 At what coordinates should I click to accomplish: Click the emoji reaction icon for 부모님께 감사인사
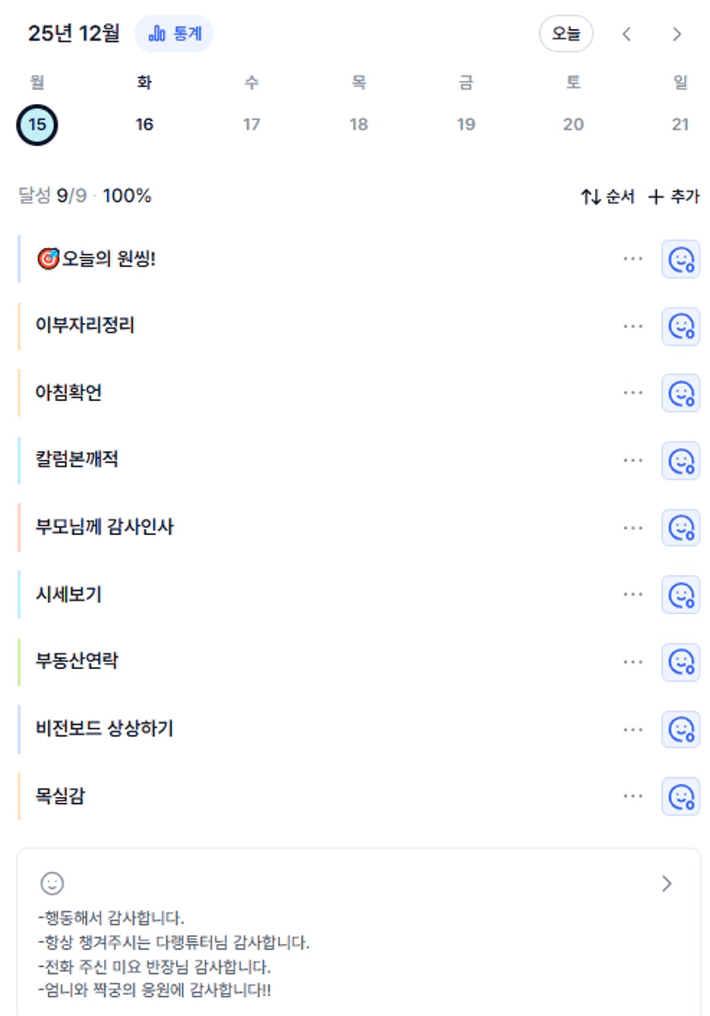click(681, 527)
